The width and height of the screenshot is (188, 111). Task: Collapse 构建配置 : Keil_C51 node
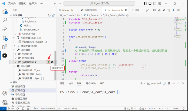14,38
